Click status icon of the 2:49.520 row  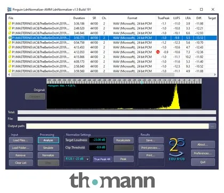10,28
